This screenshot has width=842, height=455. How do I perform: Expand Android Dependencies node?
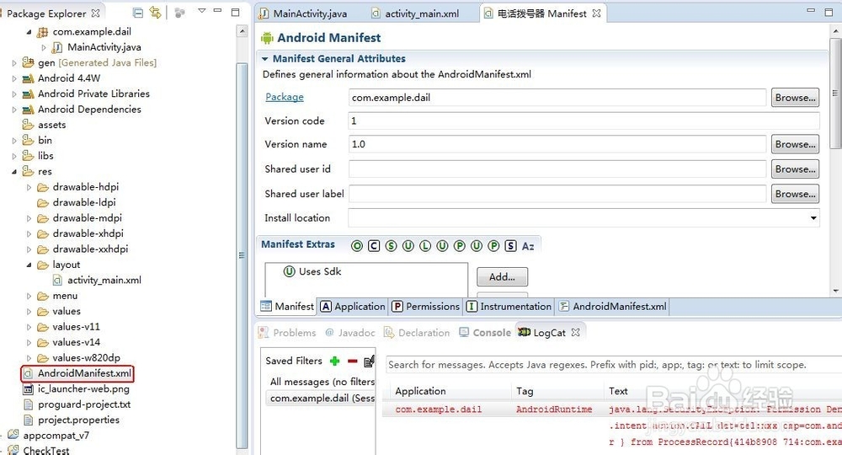click(14, 110)
